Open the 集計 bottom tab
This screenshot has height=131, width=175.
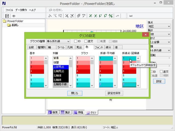point(66,112)
